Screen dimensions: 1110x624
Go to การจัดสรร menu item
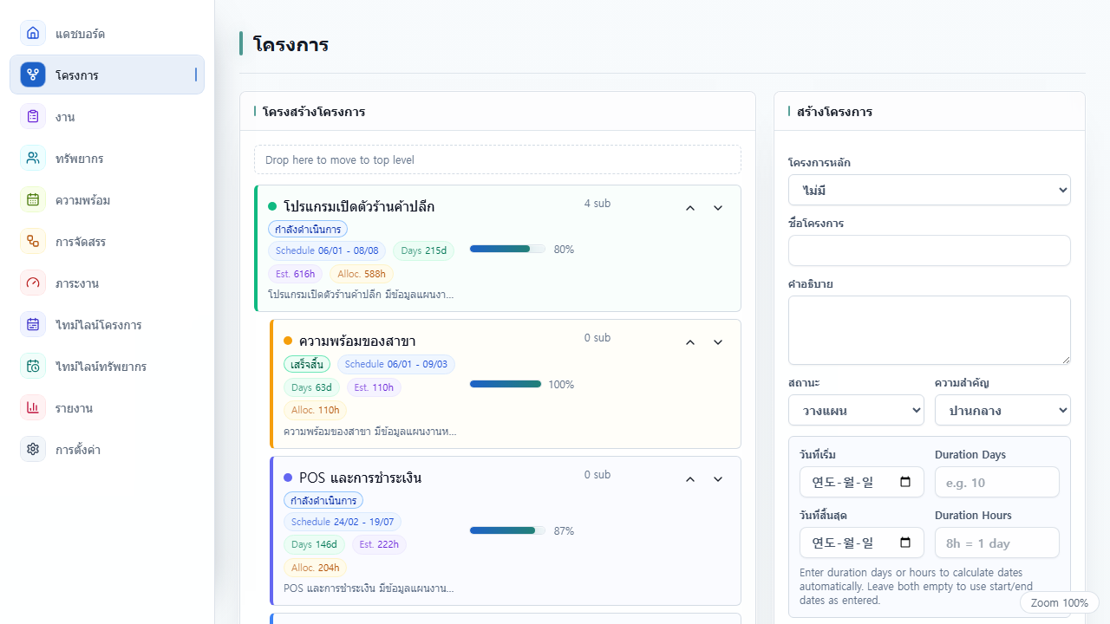[107, 241]
